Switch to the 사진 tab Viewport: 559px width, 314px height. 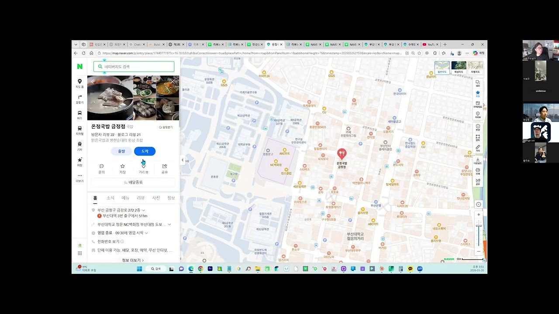coord(156,198)
